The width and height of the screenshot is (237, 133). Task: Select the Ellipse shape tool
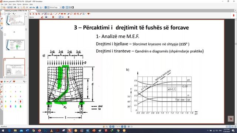pyautogui.click(x=65, y=14)
